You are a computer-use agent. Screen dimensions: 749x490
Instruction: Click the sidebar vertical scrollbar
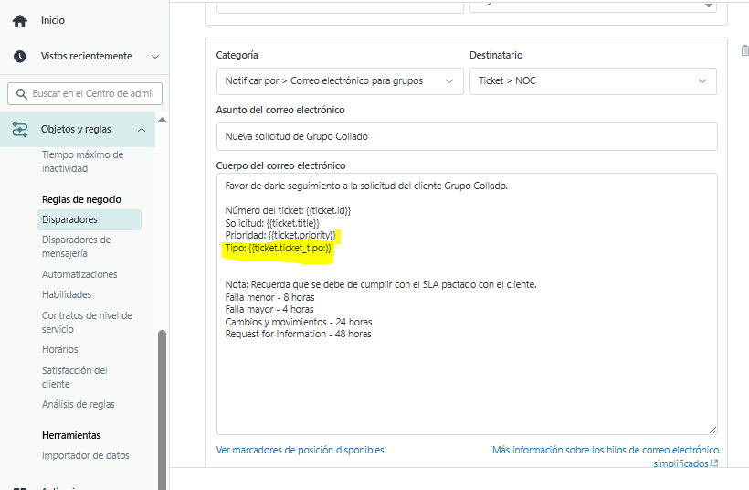163,402
